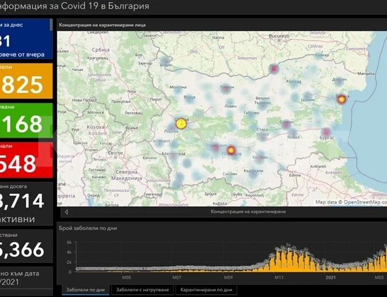Open the Заболели с натрупване tab
This screenshot has height=297, width=387.
pos(143,290)
